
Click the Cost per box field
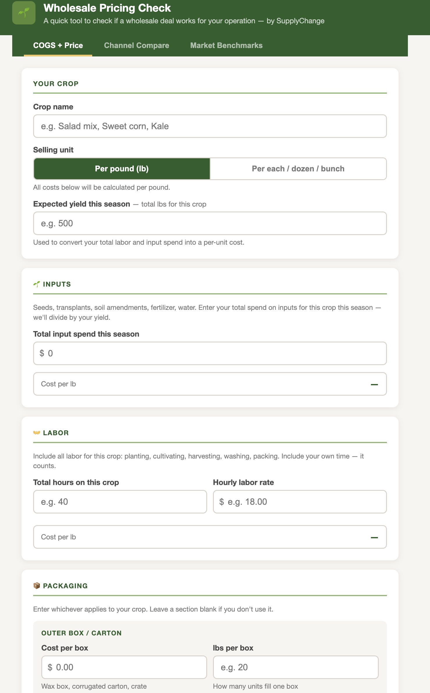pyautogui.click(x=124, y=667)
